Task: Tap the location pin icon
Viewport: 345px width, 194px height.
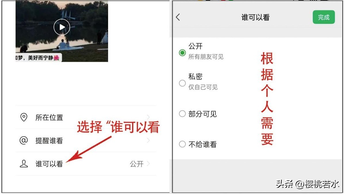Action: coord(24,117)
